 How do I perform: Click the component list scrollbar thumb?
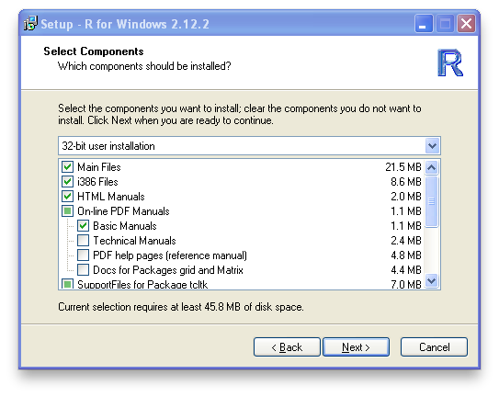432,201
